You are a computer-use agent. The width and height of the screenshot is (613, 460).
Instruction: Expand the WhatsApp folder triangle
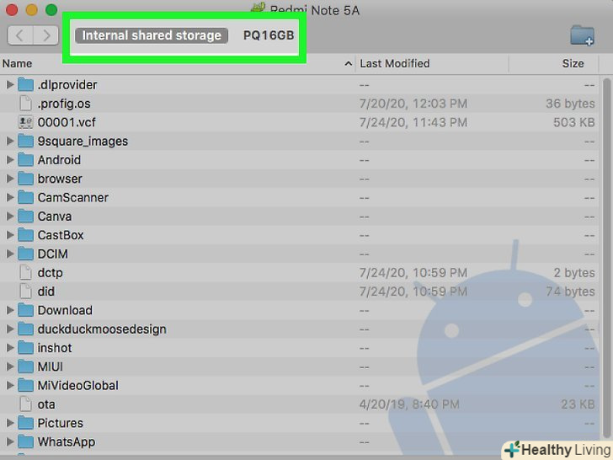coord(10,441)
